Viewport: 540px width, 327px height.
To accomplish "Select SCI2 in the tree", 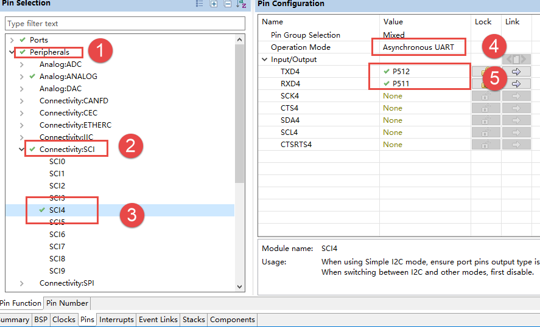I will point(57,186).
